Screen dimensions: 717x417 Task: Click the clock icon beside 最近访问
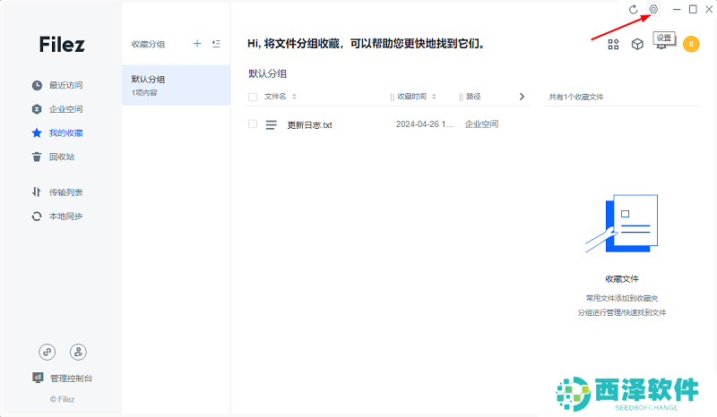(37, 85)
